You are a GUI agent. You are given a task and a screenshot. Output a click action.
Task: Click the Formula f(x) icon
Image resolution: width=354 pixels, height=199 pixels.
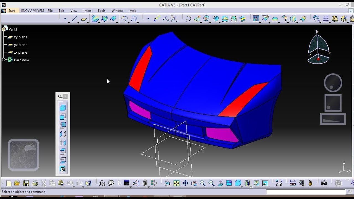pos(102,183)
